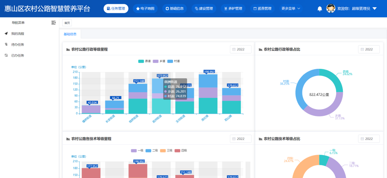This screenshot has width=387, height=178.
Task: Open year picker for 农村公路行政等级占比
Action: pos(369,49)
